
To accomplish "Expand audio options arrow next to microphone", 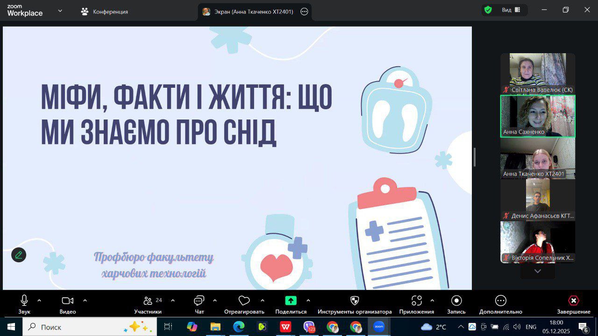I will 39,301.
